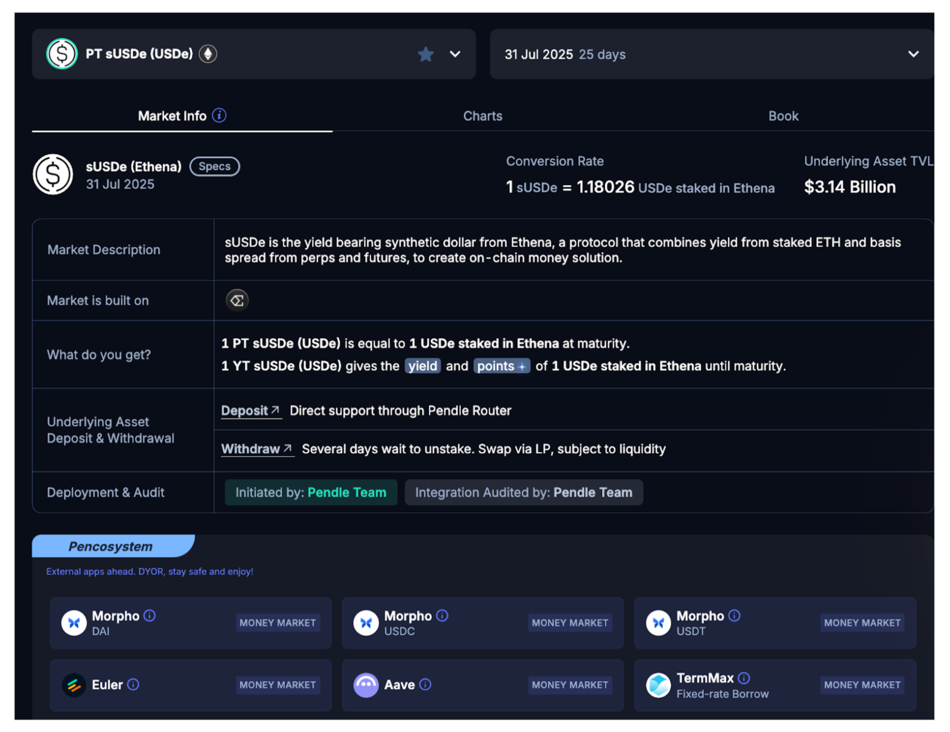Click the Ethereum chain icon beside PT sUSDe
Screen dimensions: 950x732
[x=208, y=54]
